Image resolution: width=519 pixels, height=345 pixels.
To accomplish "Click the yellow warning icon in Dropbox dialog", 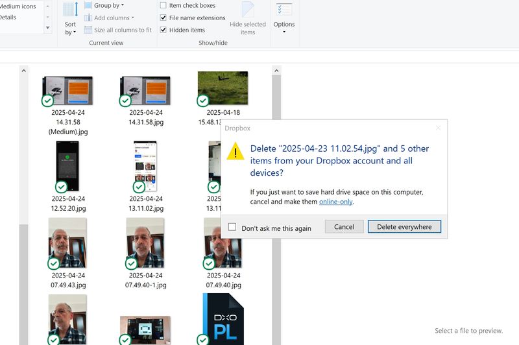I will pyautogui.click(x=235, y=151).
